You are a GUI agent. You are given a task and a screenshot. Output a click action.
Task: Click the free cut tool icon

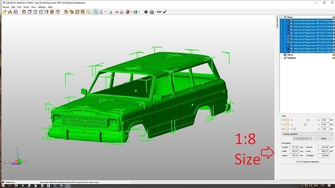(116, 12)
